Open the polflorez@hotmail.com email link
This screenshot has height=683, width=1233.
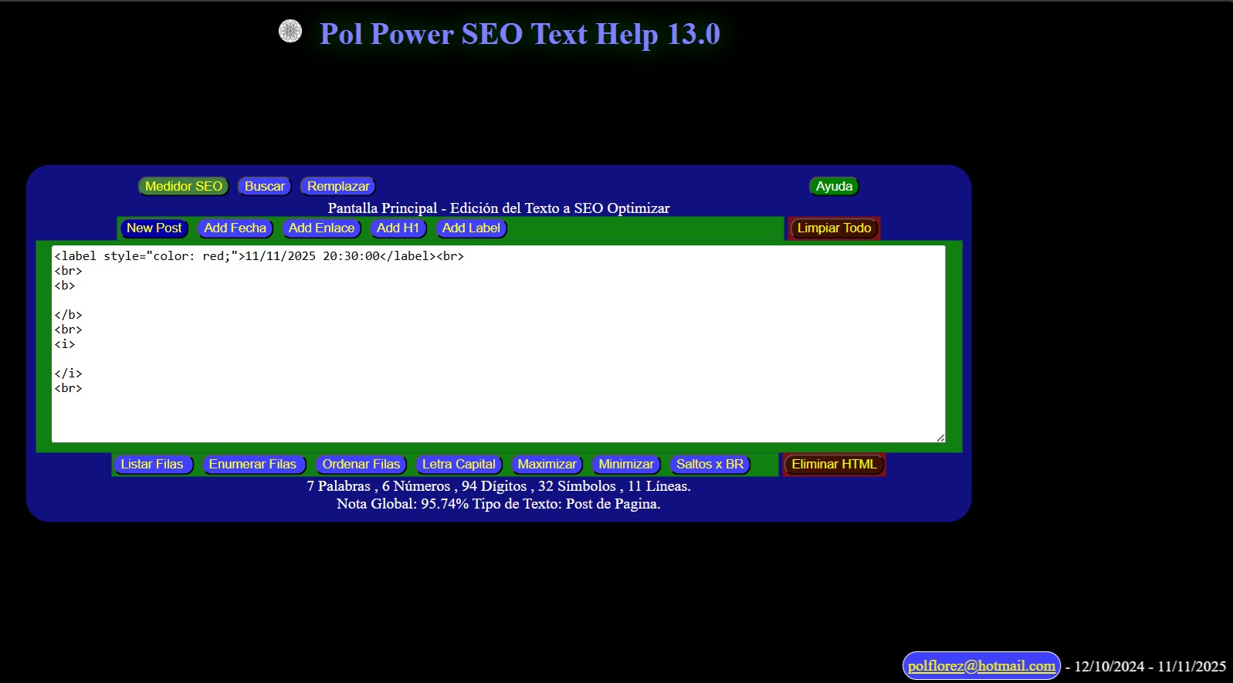981,666
